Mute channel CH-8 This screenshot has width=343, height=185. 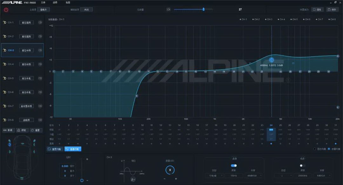click(x=40, y=120)
